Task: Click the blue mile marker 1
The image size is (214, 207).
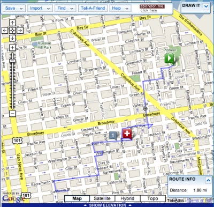Action: point(113,136)
